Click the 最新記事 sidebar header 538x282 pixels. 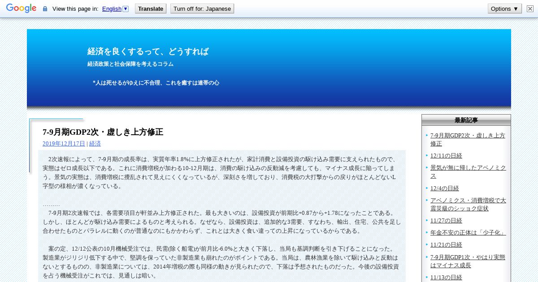466,120
